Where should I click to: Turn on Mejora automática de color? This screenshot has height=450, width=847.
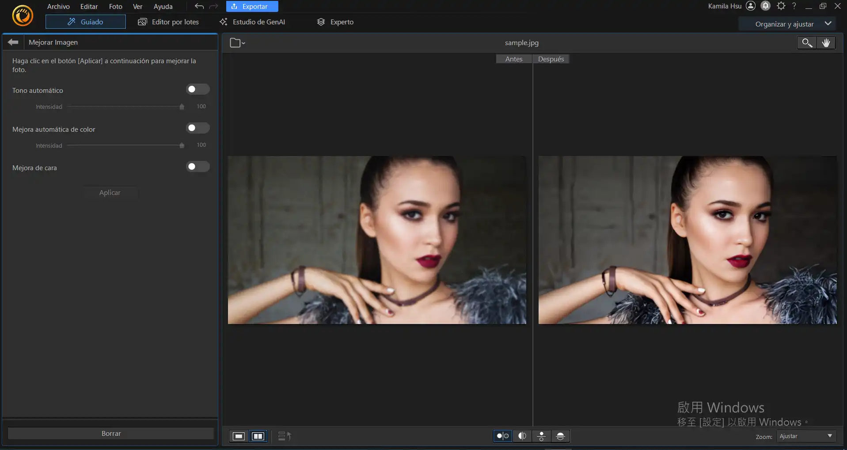click(198, 129)
